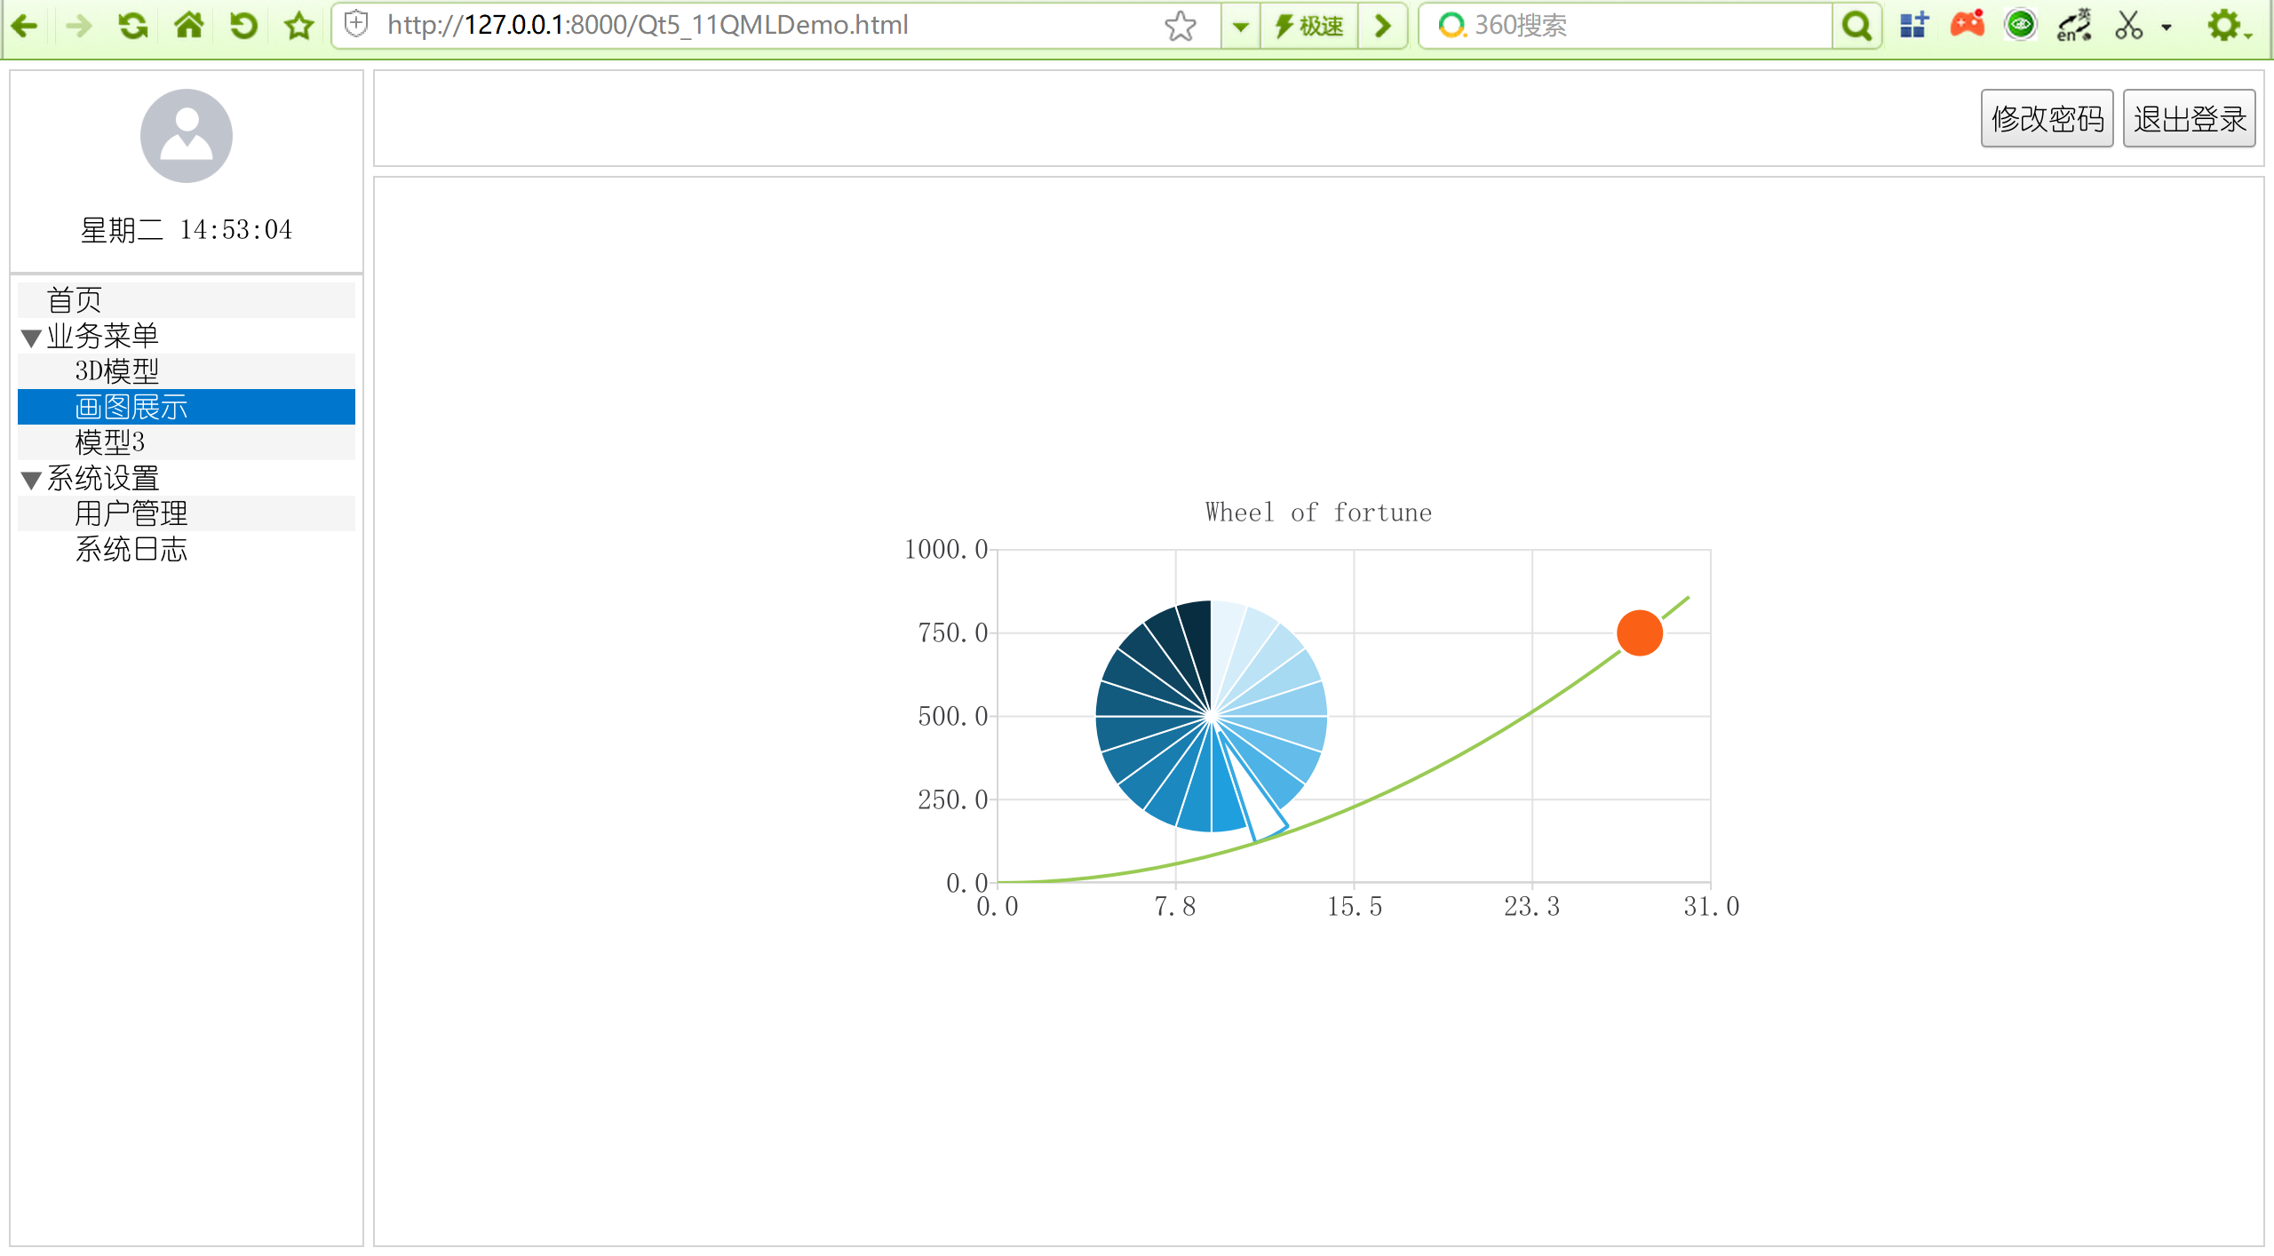Bookmark page with address bar star
The width and height of the screenshot is (2274, 1256).
click(1181, 25)
